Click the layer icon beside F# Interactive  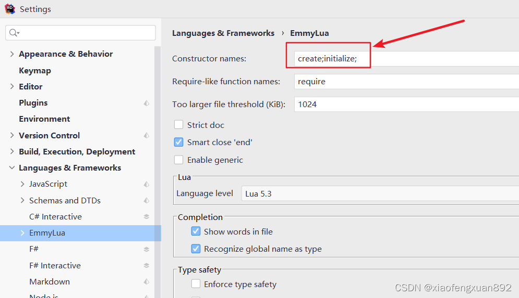(x=146, y=266)
